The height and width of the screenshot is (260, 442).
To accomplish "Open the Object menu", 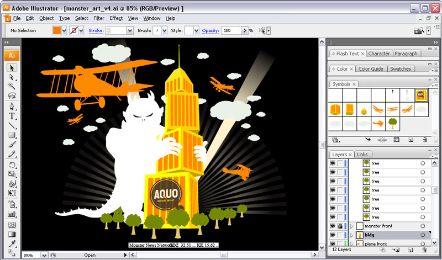I will (x=46, y=18).
